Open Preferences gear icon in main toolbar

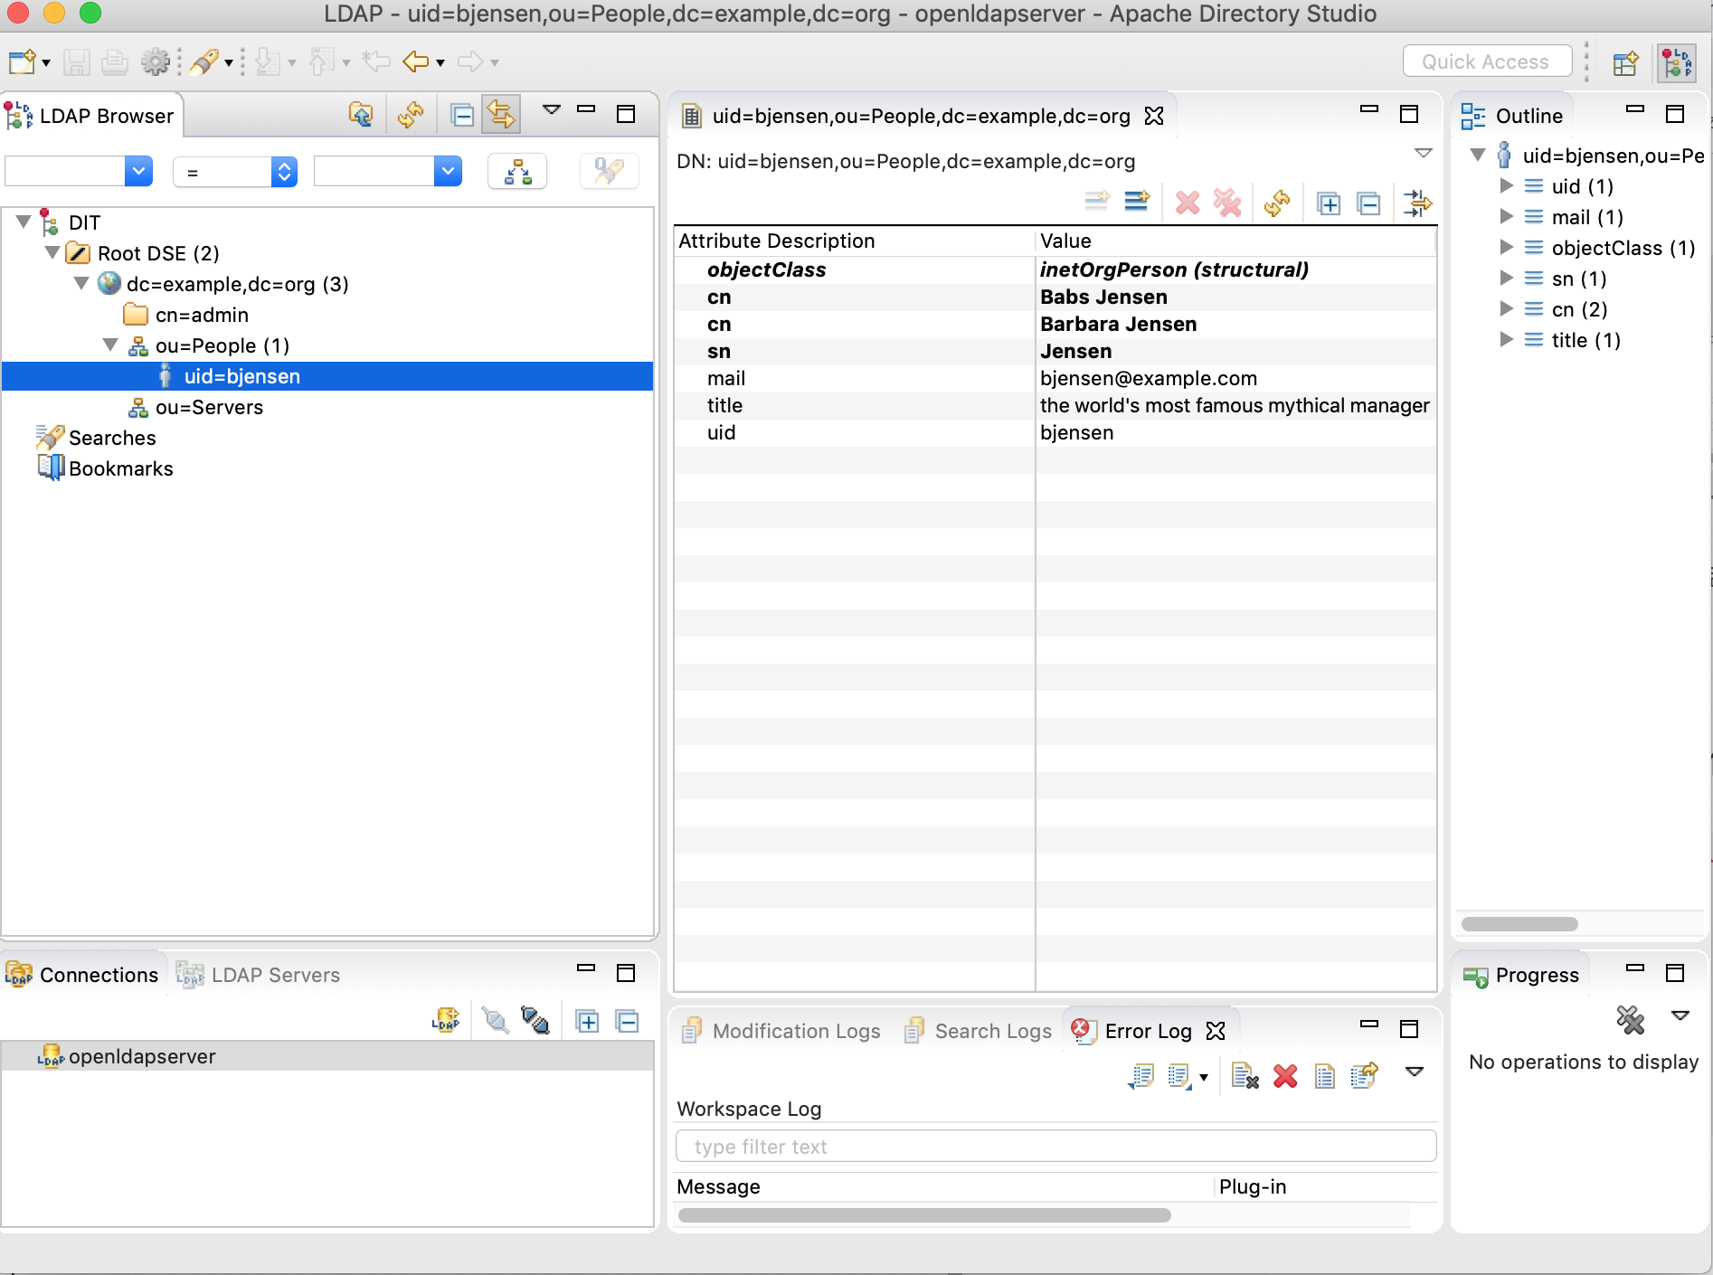coord(156,62)
